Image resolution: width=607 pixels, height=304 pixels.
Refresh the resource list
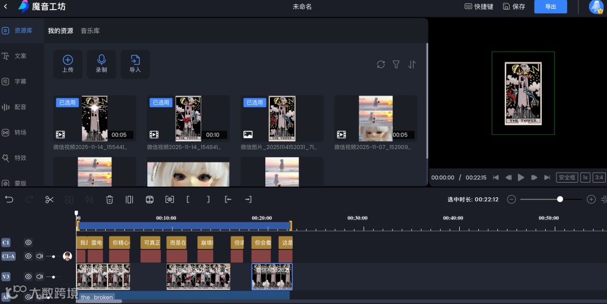point(381,64)
